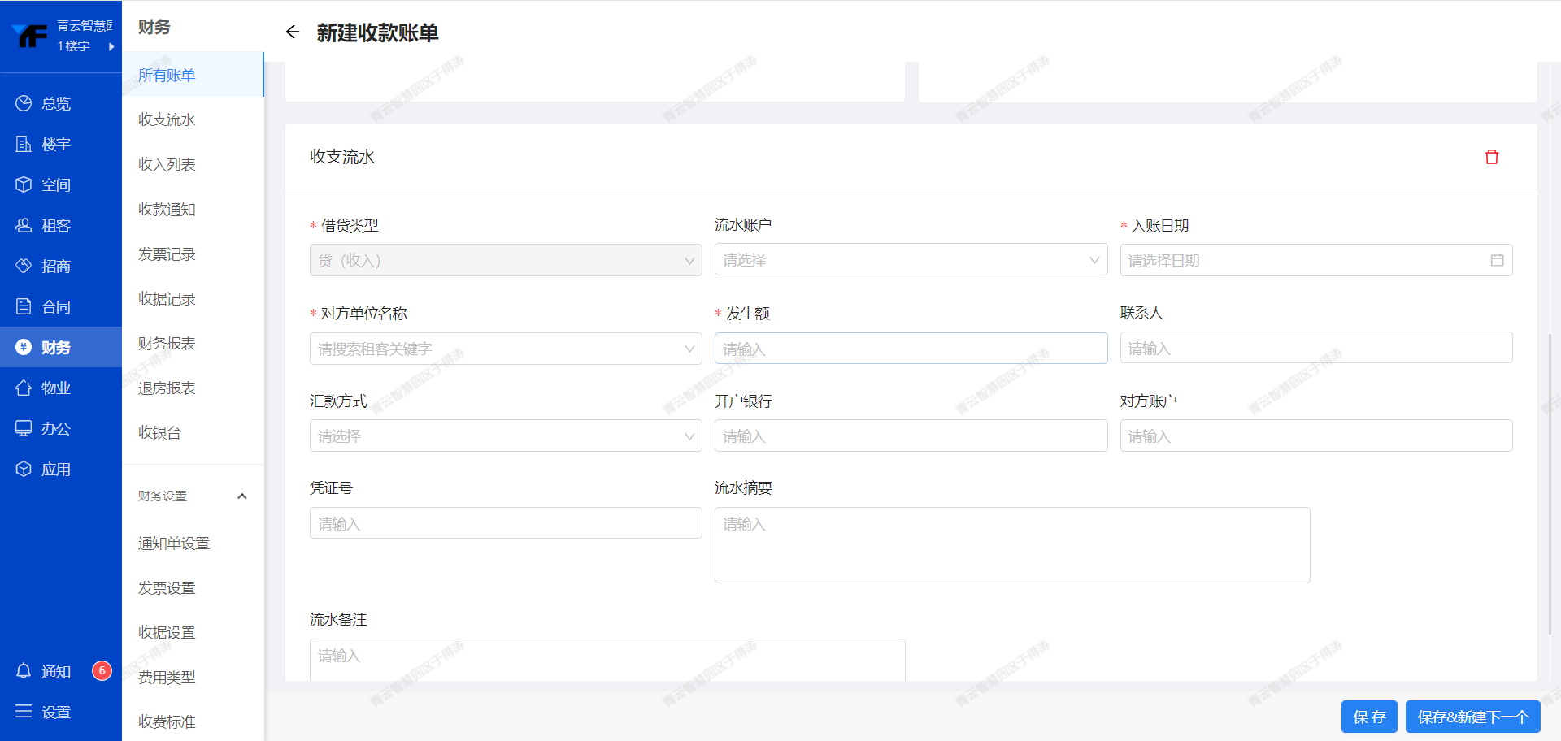Open the 通知 bell in sidebar
The height and width of the screenshot is (741, 1561).
(x=24, y=671)
